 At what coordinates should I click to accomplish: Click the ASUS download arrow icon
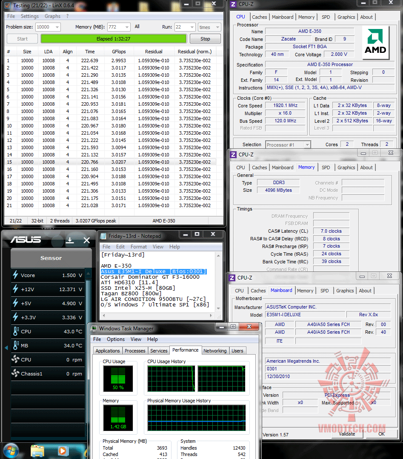point(69,240)
